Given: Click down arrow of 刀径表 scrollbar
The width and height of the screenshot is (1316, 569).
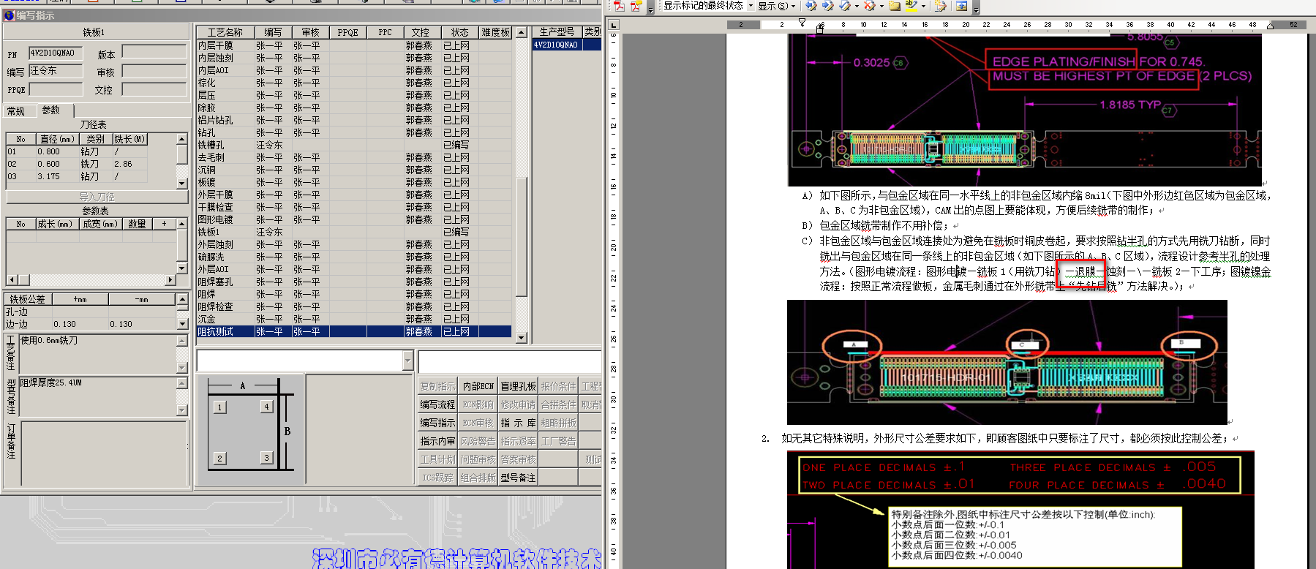Looking at the screenshot, I should (182, 184).
